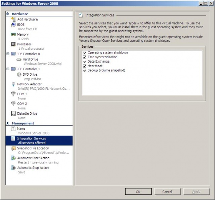Viewport: 215px width, 200px height.
Task: Select the Name setting under Management
Action: click(x=21, y=129)
